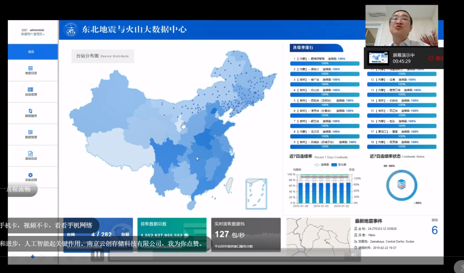Open the 系统设置 menu label

point(31,180)
